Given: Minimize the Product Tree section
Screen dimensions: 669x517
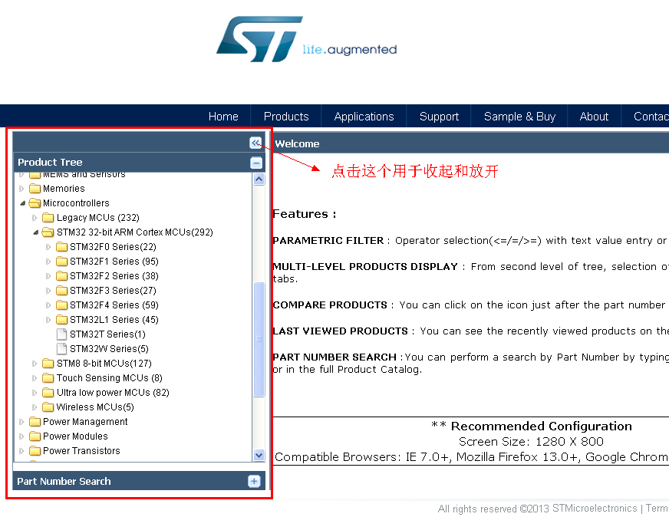Looking at the screenshot, I should point(256,163).
